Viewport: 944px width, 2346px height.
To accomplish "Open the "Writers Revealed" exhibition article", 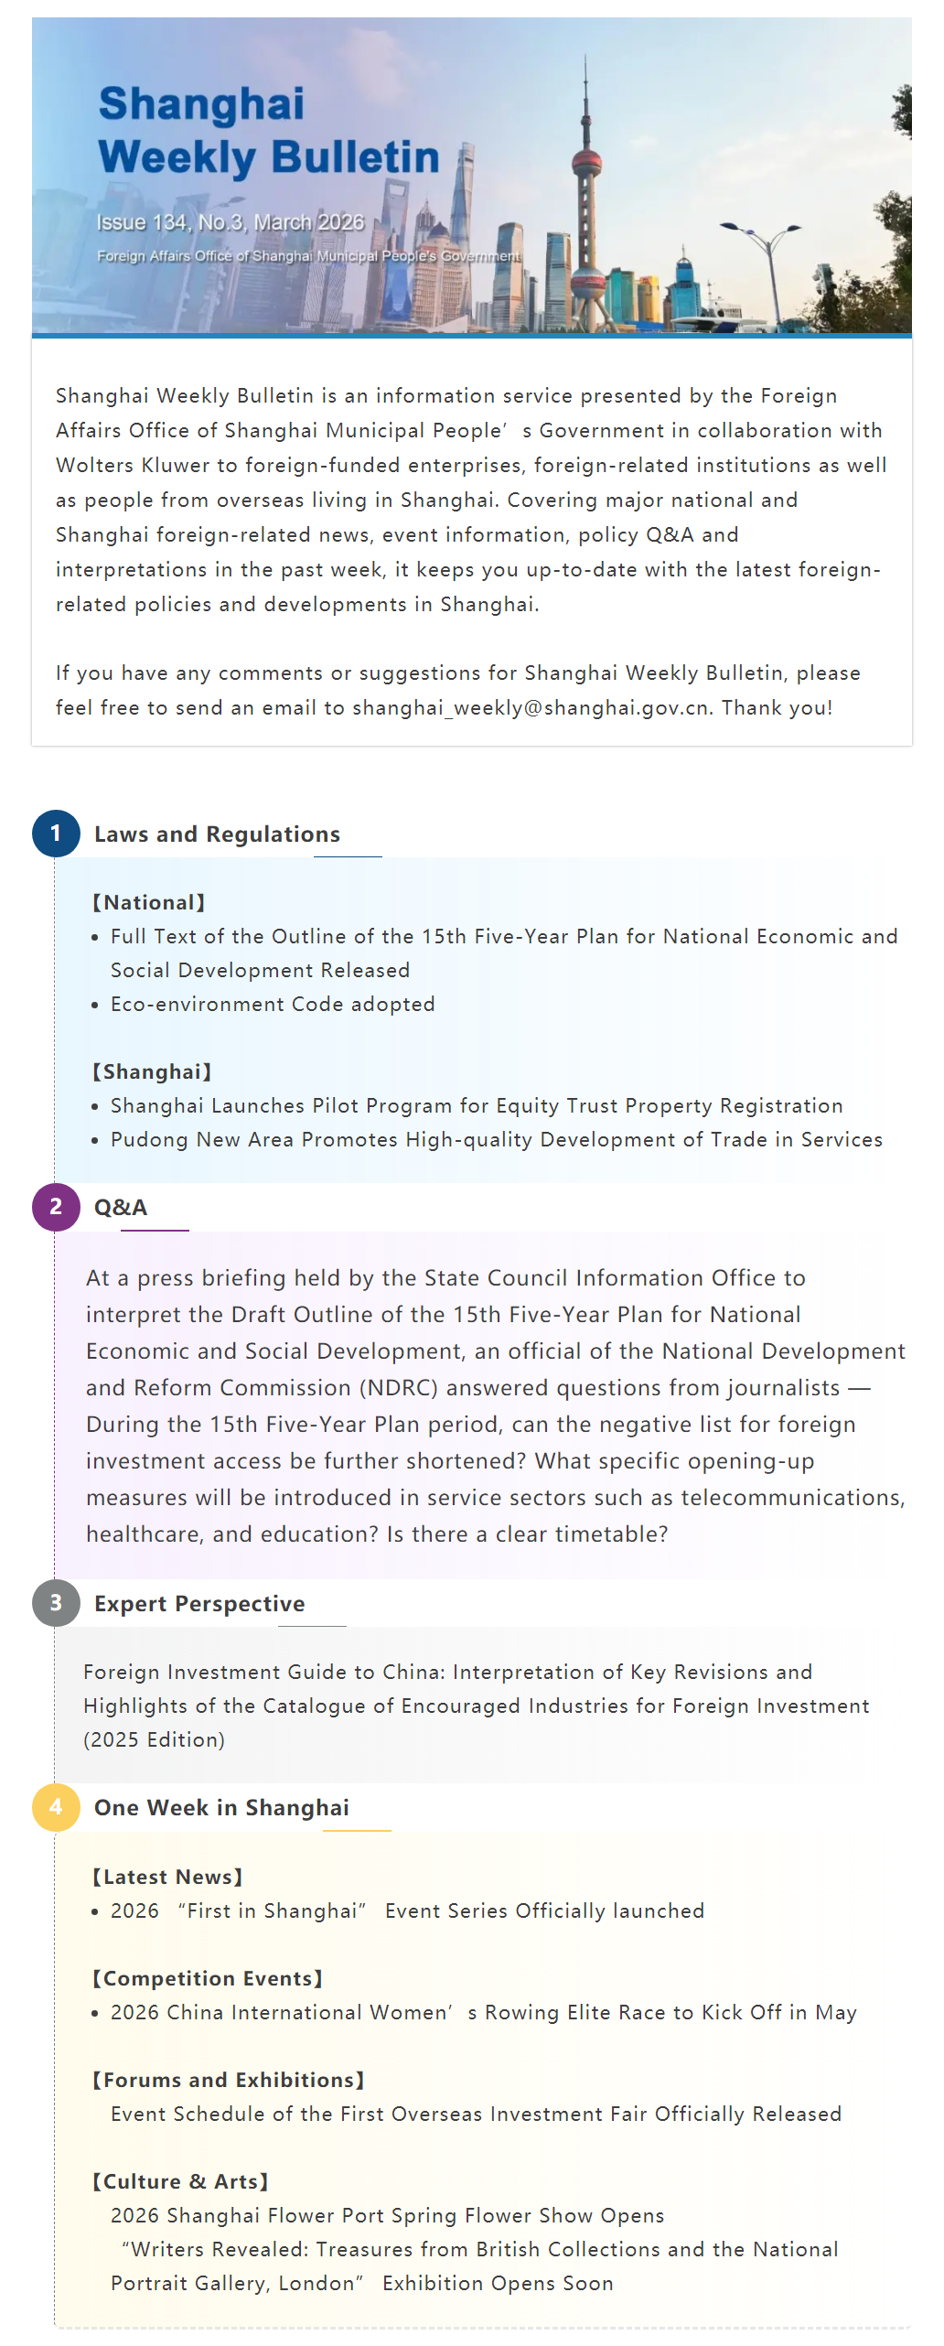I will pos(476,2265).
